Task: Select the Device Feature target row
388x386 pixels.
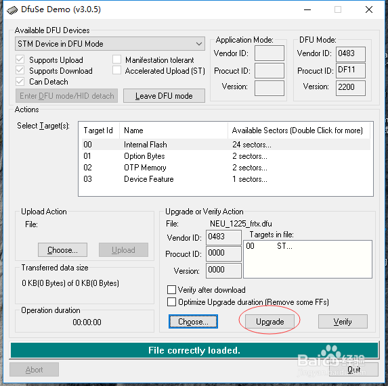Action: 226,179
